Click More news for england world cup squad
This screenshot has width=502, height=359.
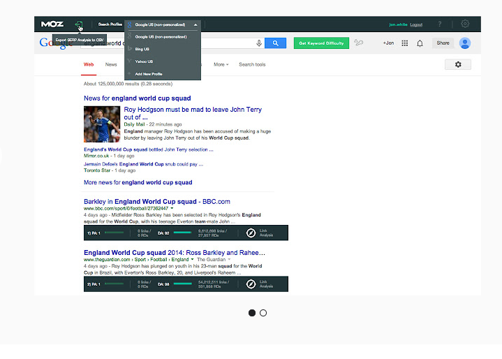point(138,182)
